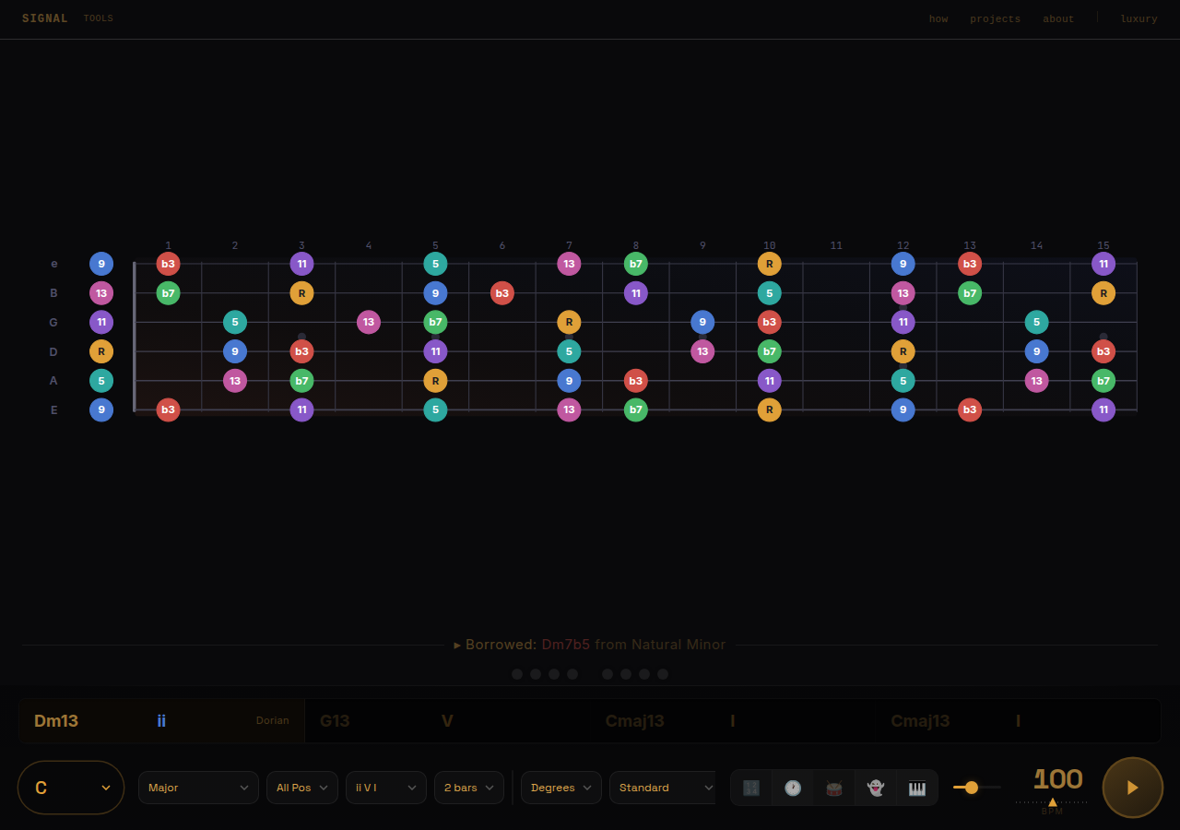Viewport: 1180px width, 830px height.
Task: Open the projects page link
Action: coord(996,18)
